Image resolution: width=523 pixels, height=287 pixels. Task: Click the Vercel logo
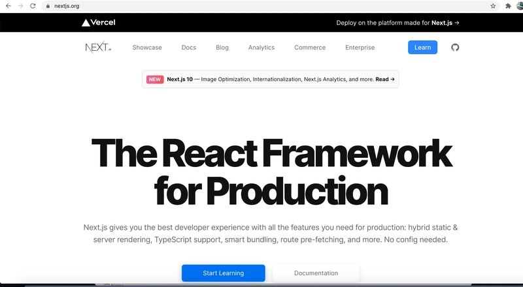click(99, 23)
